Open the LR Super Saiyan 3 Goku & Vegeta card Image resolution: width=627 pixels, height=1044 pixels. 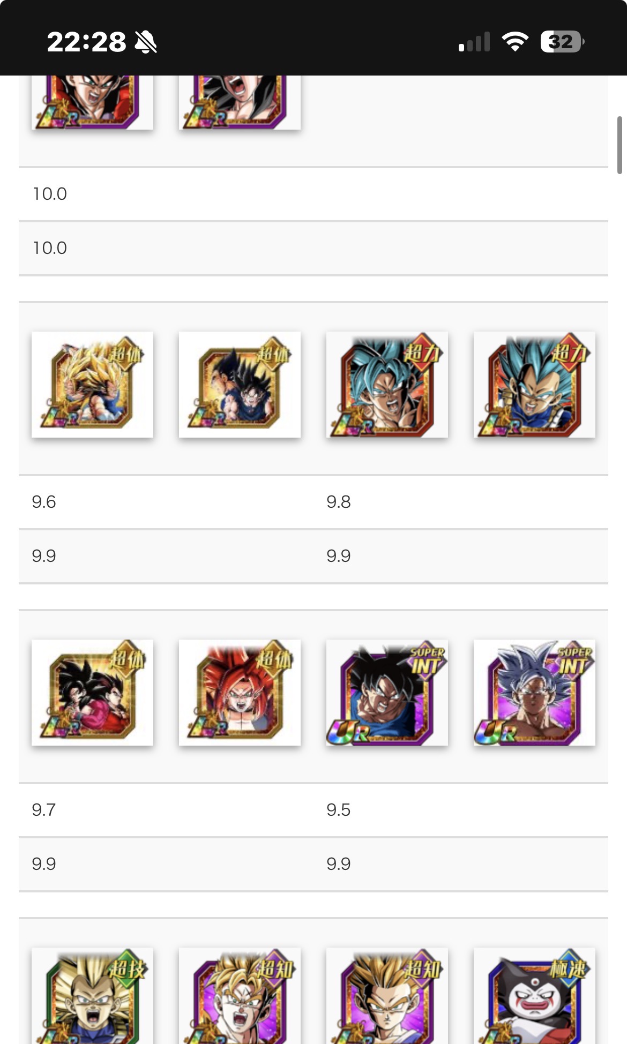tap(92, 385)
